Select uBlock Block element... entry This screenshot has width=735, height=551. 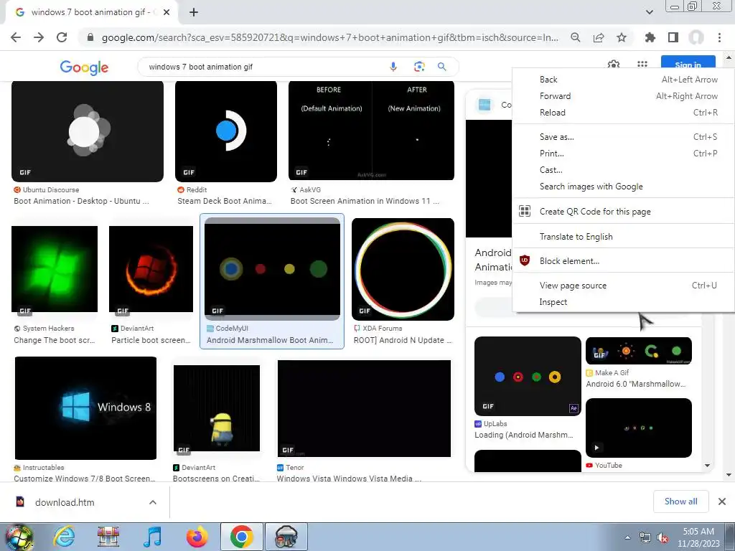tap(624, 261)
